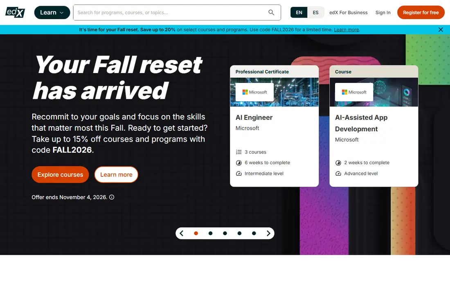Click the 'Intermediate level' text
The height and width of the screenshot is (281, 450).
(x=264, y=173)
